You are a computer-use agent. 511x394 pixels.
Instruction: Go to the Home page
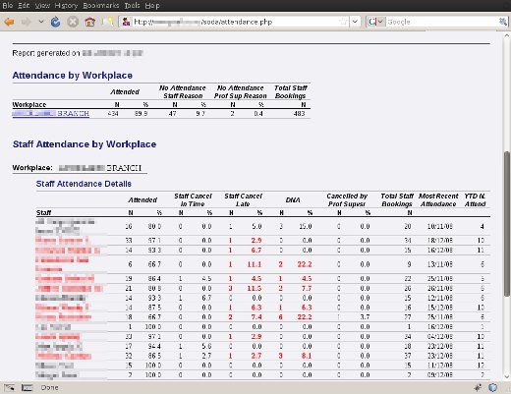pos(89,22)
